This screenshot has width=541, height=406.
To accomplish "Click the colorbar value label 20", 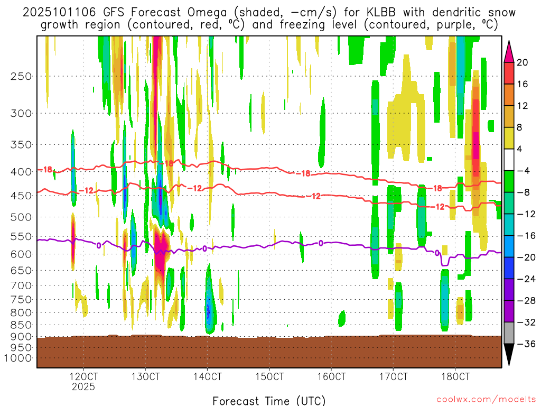I will coord(523,62).
